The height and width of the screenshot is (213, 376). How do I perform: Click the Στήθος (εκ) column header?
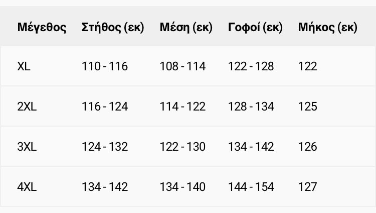112,27
